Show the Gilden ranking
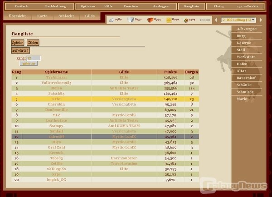 (33, 43)
